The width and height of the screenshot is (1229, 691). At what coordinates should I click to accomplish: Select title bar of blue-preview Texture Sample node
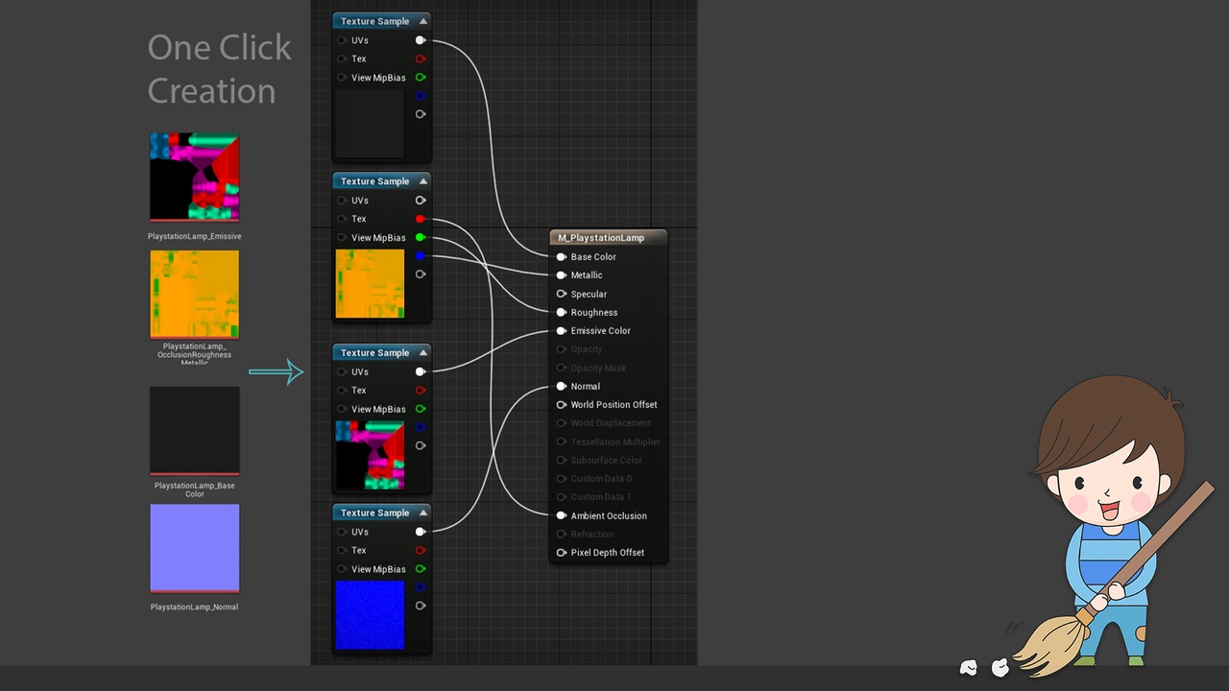381,512
